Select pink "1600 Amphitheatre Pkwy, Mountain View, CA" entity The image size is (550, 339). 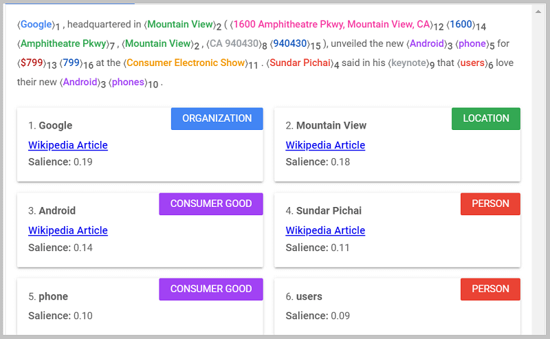click(333, 25)
